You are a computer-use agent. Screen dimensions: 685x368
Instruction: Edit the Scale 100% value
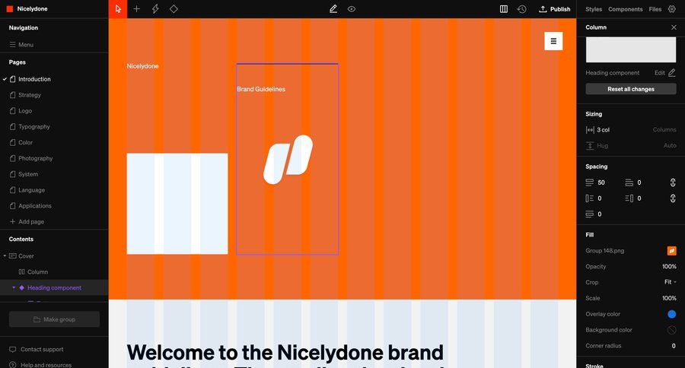[669, 298]
